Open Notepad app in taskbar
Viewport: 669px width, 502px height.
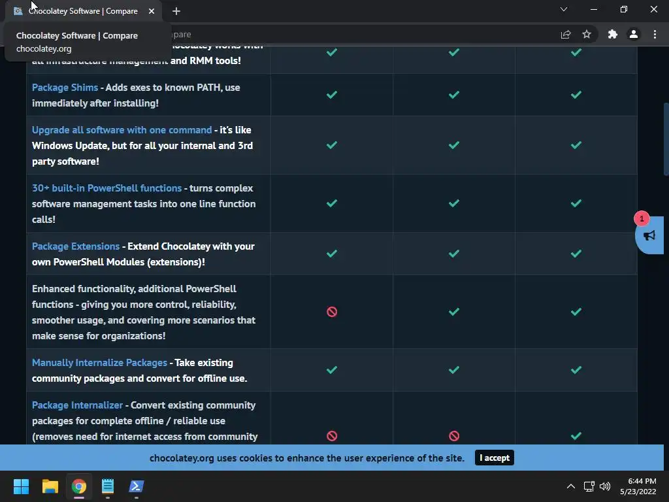coord(108,486)
